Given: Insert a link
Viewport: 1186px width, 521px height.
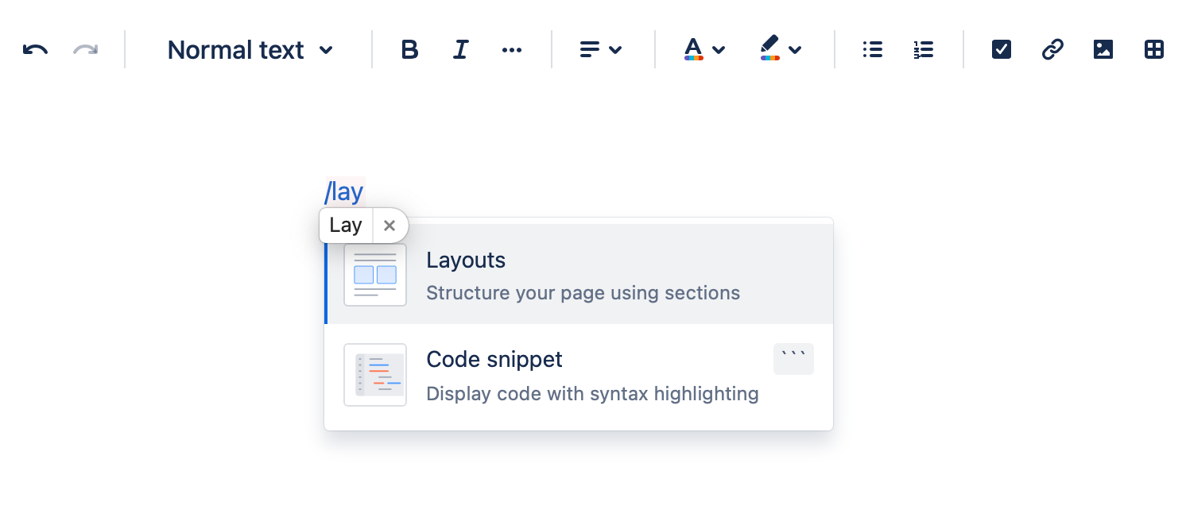Looking at the screenshot, I should point(1052,50).
